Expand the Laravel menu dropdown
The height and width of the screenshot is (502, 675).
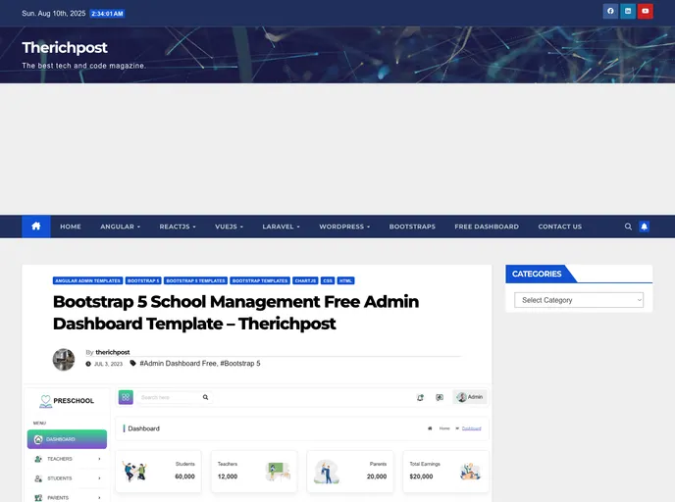[282, 226]
